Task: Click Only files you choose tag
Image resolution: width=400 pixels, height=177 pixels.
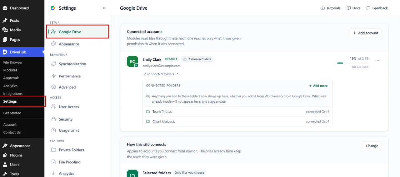Action: 189,173
